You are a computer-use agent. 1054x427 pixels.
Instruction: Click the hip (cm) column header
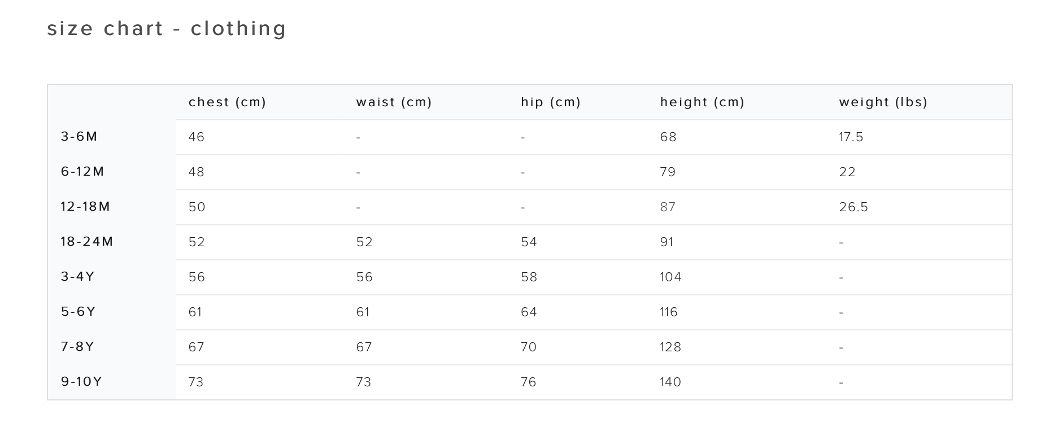(551, 102)
